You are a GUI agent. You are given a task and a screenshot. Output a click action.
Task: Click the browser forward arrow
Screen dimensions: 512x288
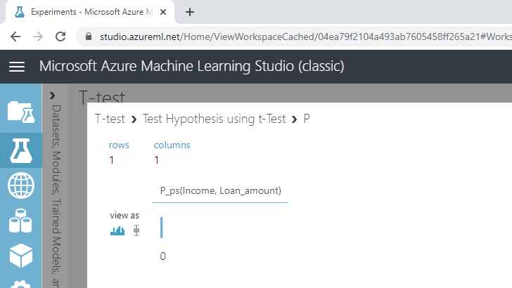(x=38, y=37)
